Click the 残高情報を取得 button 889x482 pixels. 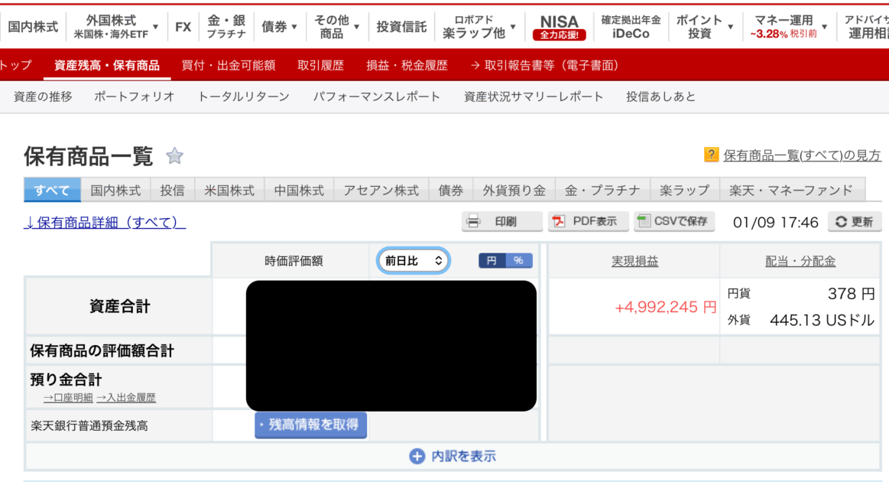[x=310, y=425]
